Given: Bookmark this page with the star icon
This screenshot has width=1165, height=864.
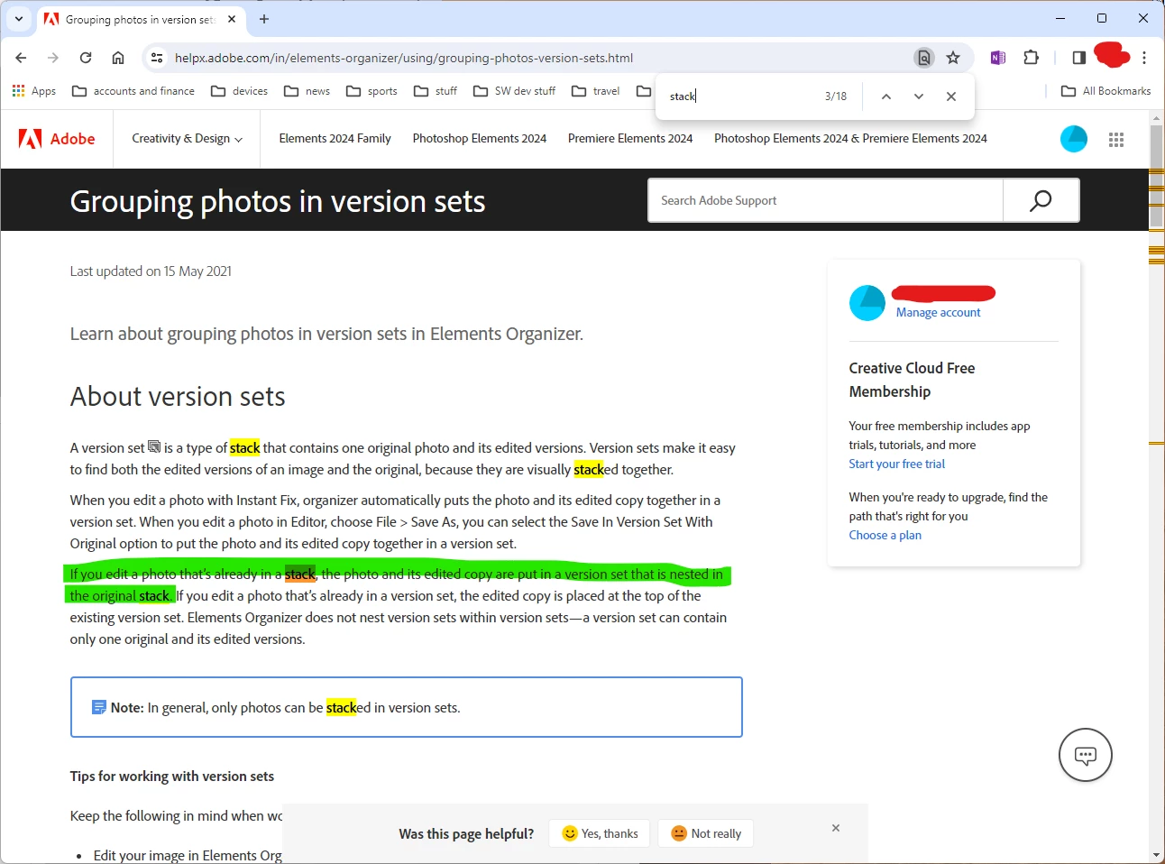Looking at the screenshot, I should [953, 58].
